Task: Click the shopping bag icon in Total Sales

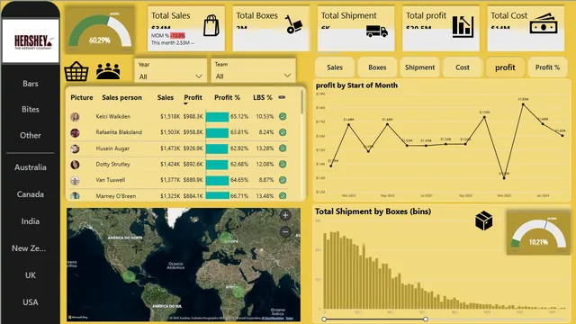Action: [211, 25]
